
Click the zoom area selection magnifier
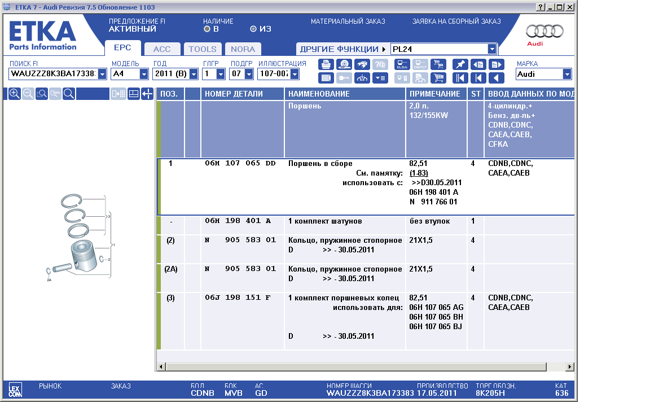[42, 94]
